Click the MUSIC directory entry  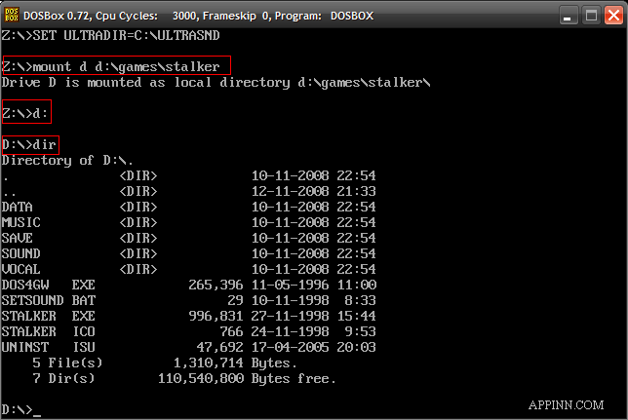(x=21, y=222)
